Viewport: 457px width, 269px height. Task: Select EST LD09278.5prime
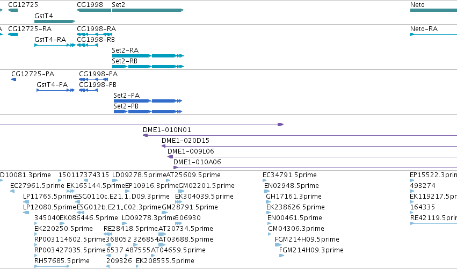click(139, 175)
